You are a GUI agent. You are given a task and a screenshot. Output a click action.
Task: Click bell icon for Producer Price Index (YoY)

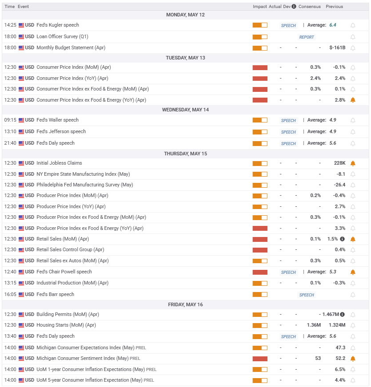click(353, 206)
